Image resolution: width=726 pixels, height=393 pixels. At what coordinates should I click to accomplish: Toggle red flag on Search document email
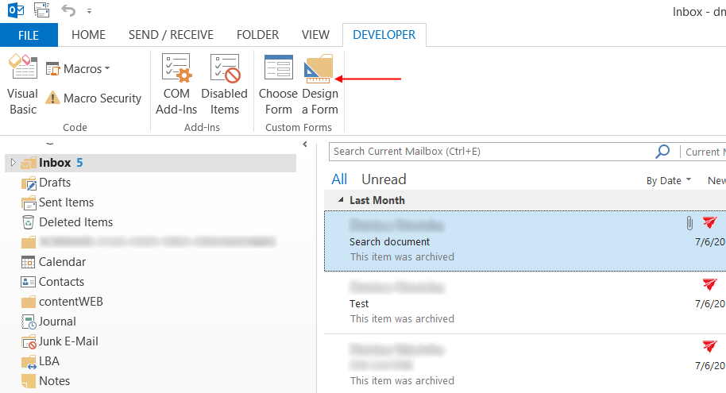[x=709, y=223]
